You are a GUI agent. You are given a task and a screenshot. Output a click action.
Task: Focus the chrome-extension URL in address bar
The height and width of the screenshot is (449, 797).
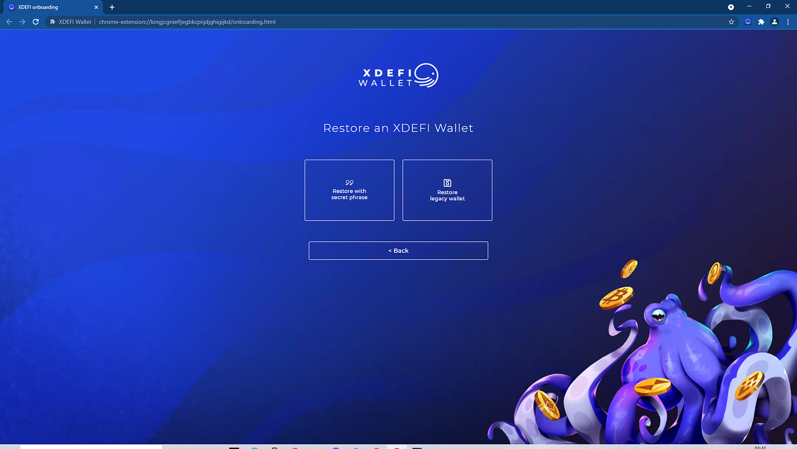187,22
